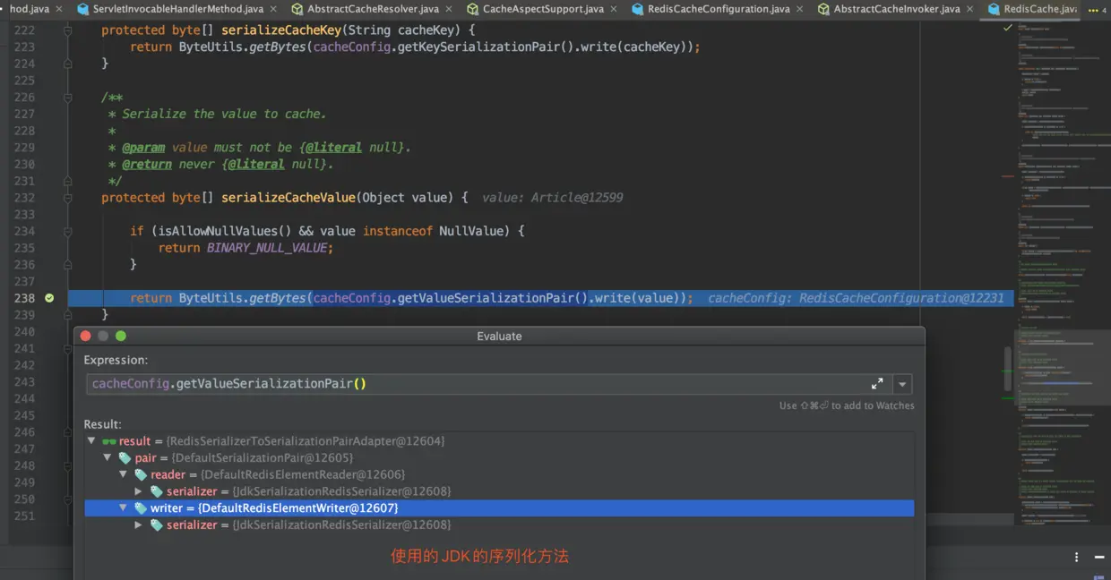Click the @param Javadoc tag

point(143,148)
